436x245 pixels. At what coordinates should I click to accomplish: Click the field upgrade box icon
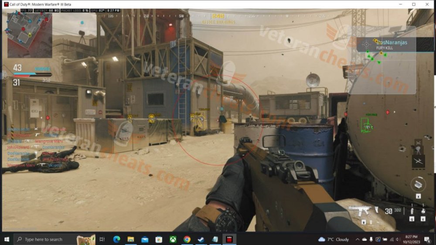418,185
